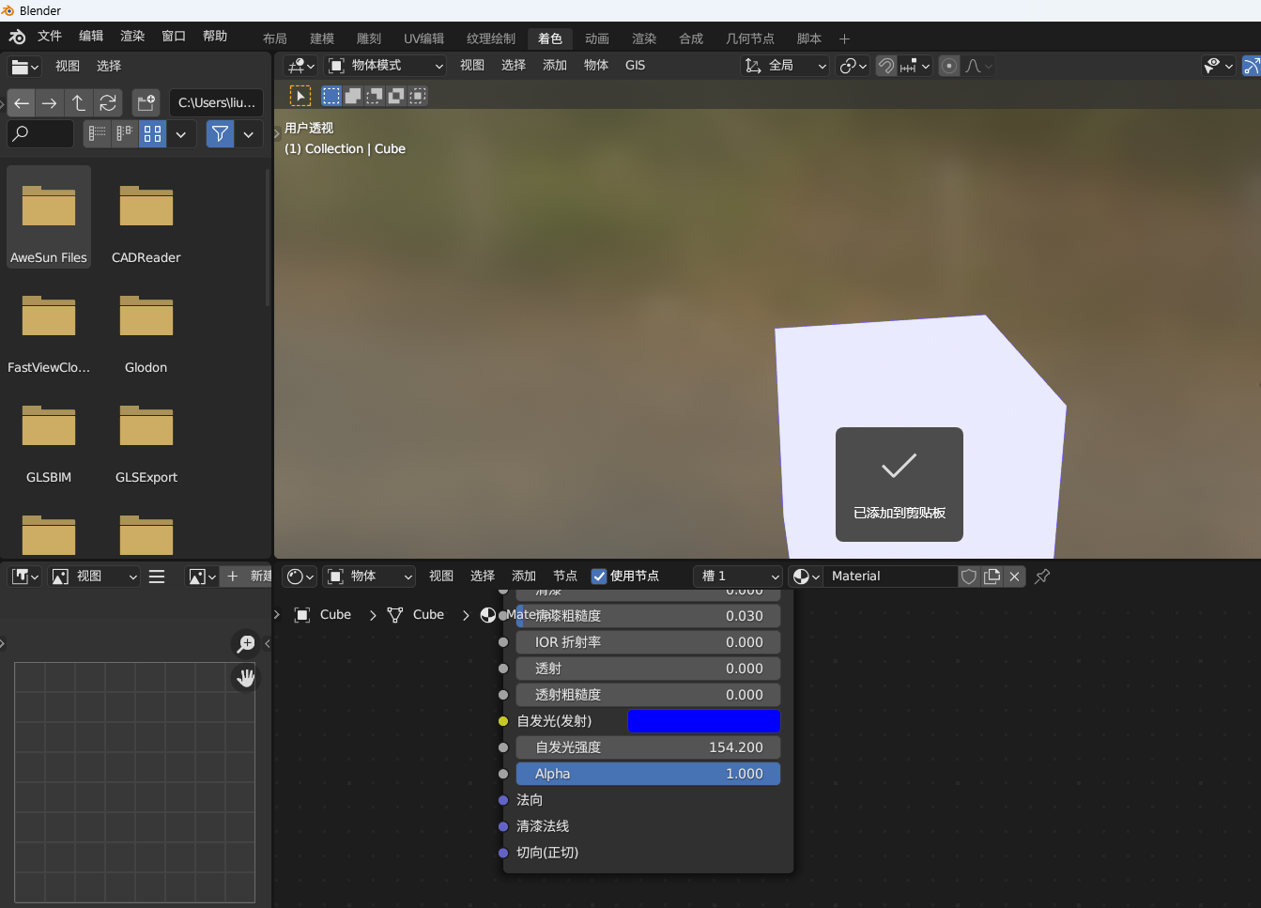Refresh the file browser listing
The image size is (1261, 908).
pos(108,102)
